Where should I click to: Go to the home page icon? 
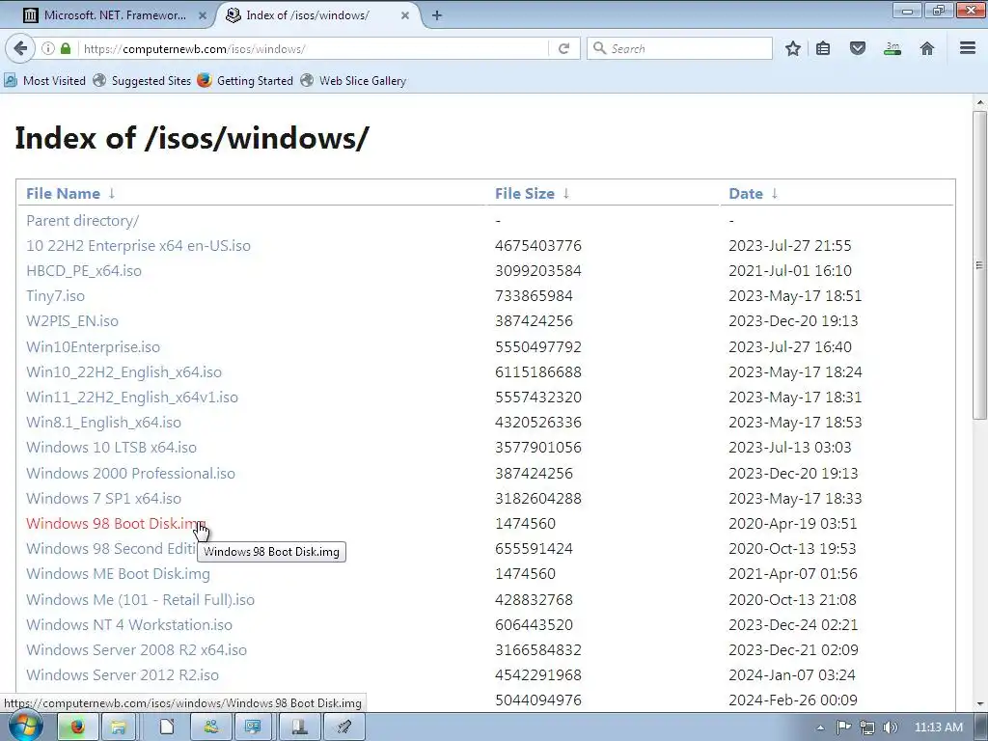927,48
